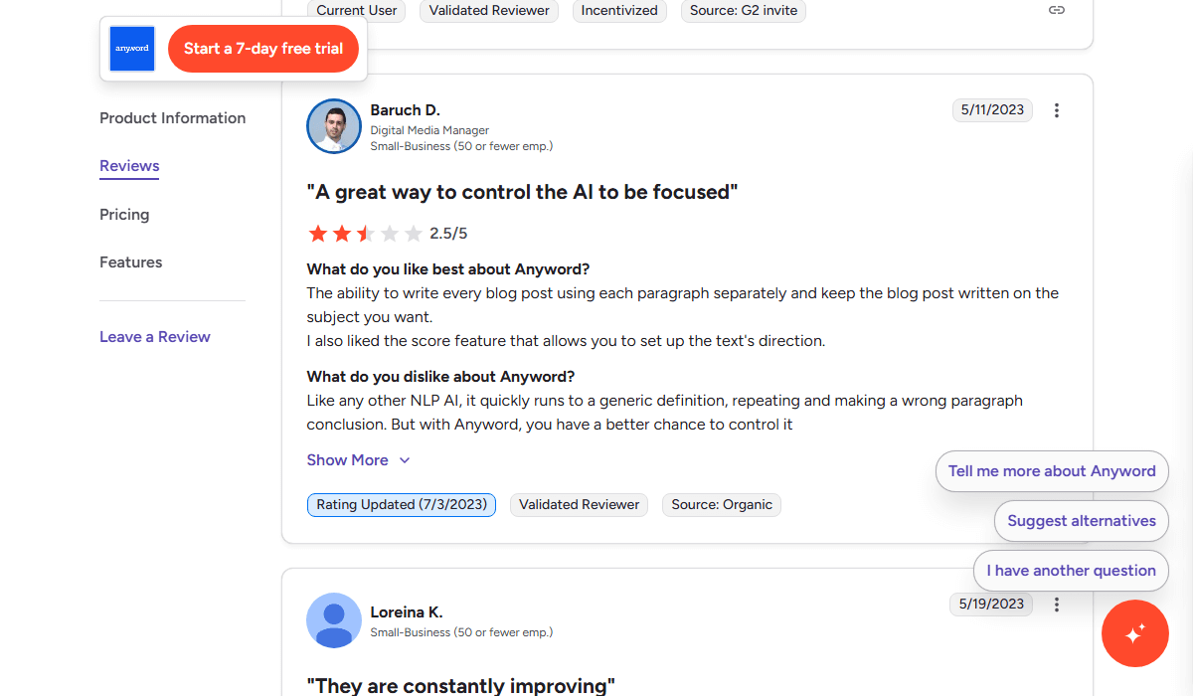Click the Suggest alternatives chat prompt
Viewport: 1193px width, 696px height.
(x=1081, y=520)
